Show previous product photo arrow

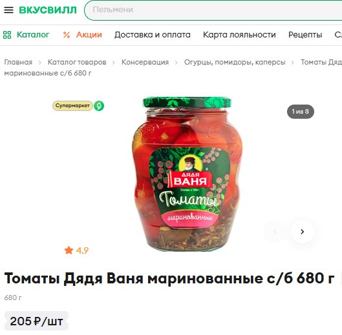[x=275, y=232]
